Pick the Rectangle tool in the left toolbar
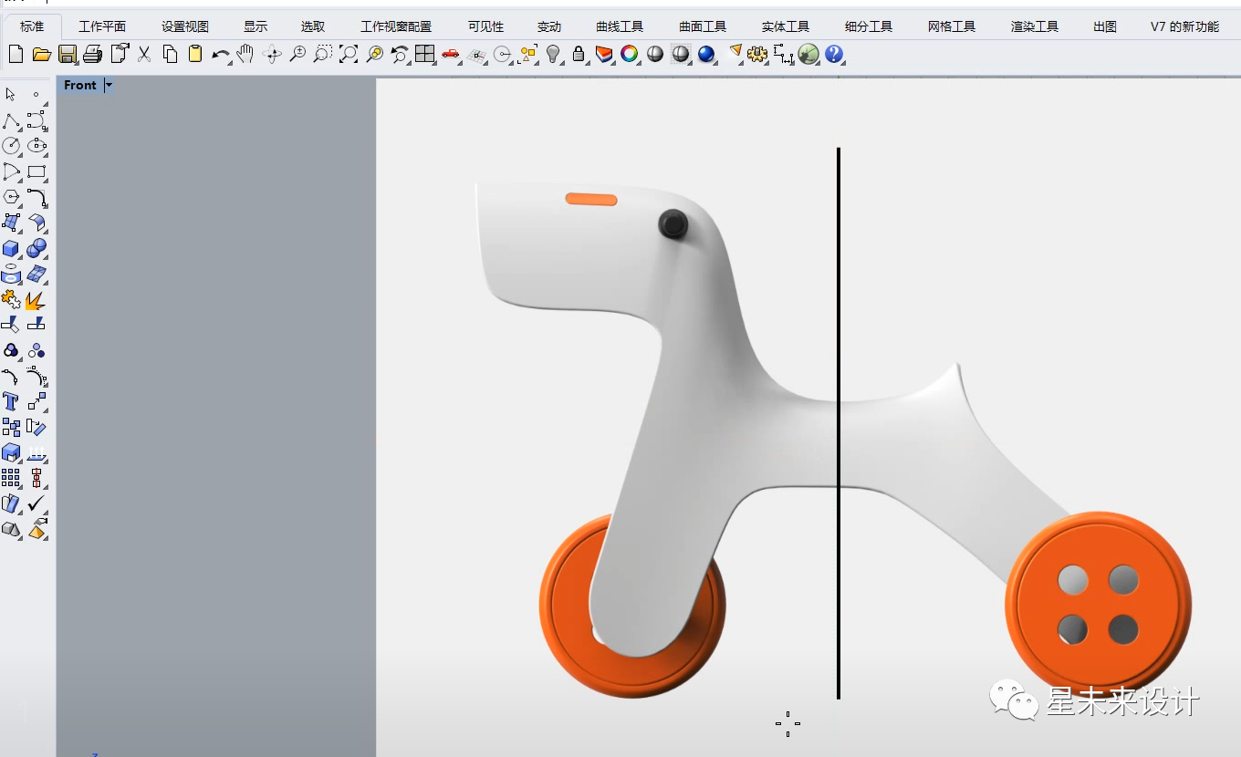 [x=36, y=171]
